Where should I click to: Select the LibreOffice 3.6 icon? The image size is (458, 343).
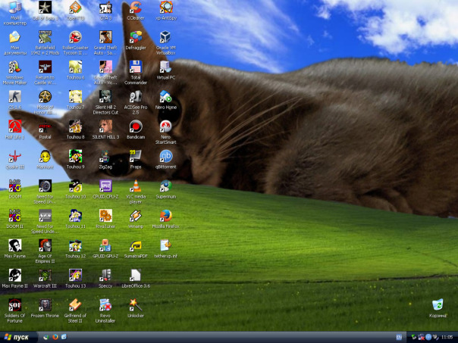[x=136, y=276]
